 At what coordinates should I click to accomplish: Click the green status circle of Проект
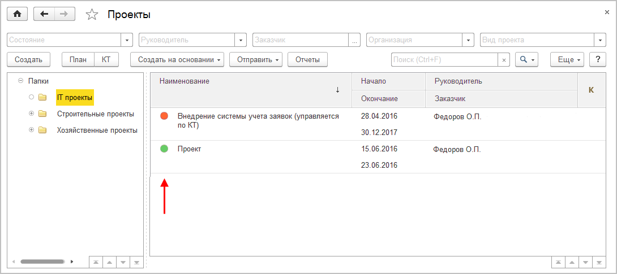164,149
